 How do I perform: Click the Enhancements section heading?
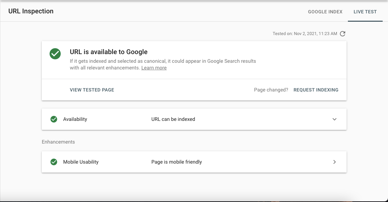coord(58,142)
